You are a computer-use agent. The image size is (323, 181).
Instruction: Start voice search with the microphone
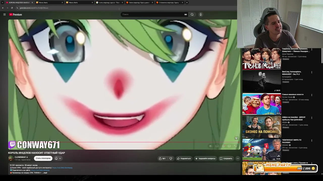pyautogui.click(x=201, y=15)
